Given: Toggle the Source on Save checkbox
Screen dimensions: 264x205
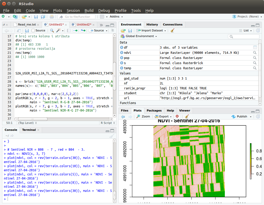Looking at the screenshot, I should tap(33, 30).
